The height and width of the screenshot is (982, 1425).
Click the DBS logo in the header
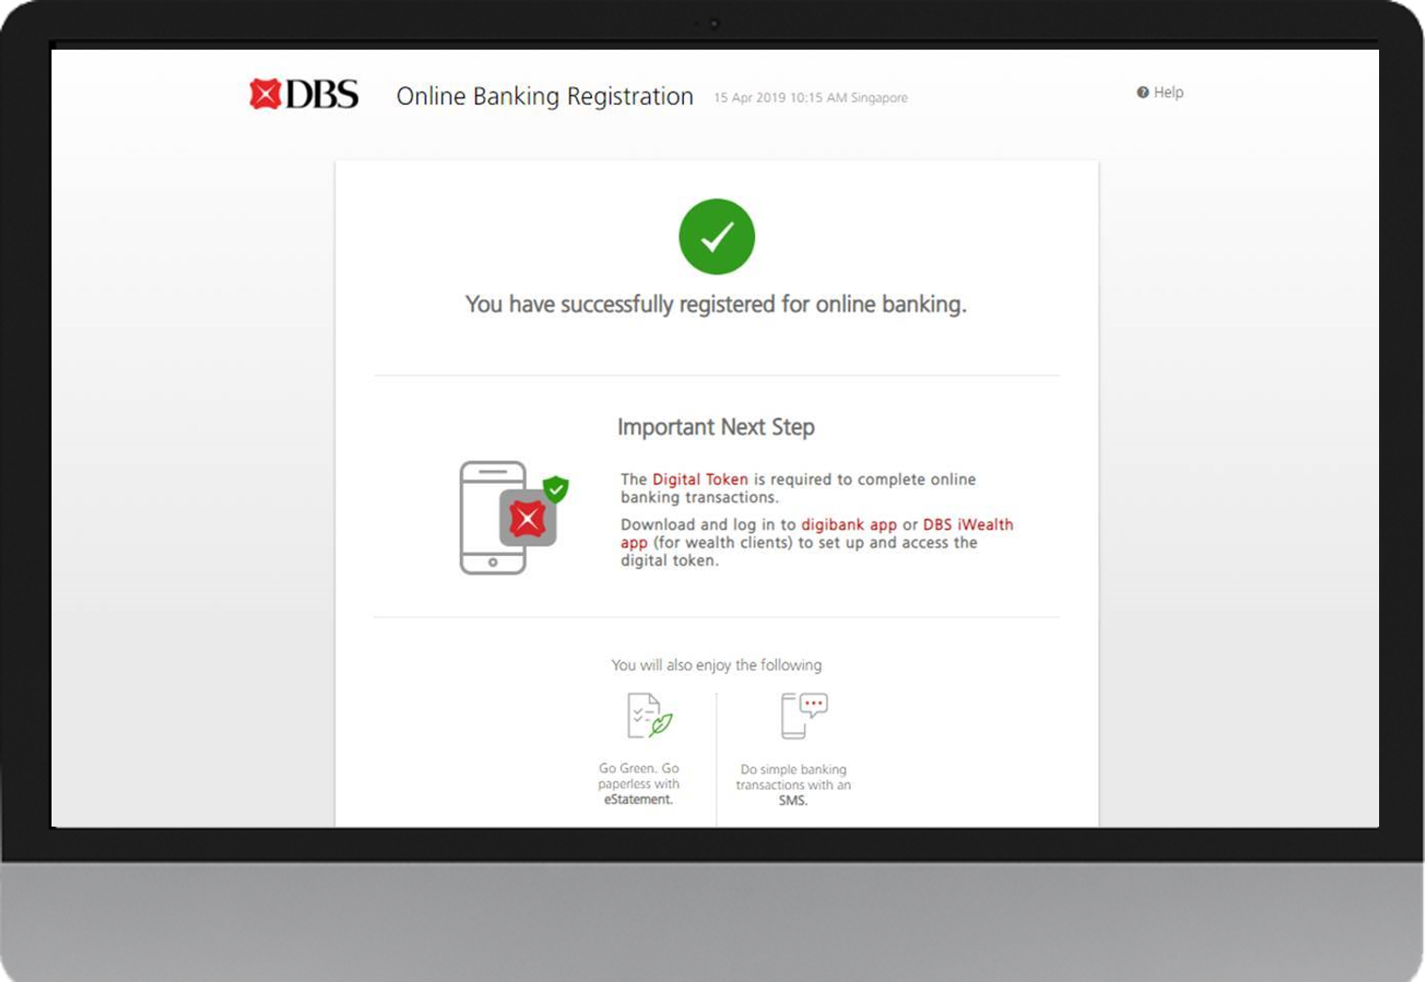pyautogui.click(x=304, y=95)
